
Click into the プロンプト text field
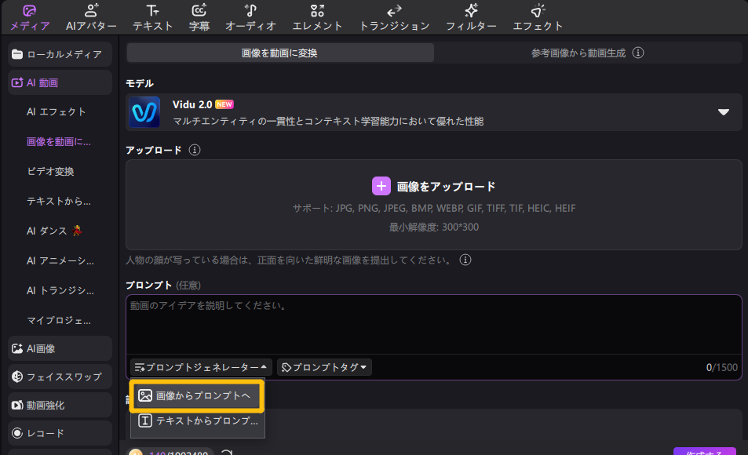point(433,324)
